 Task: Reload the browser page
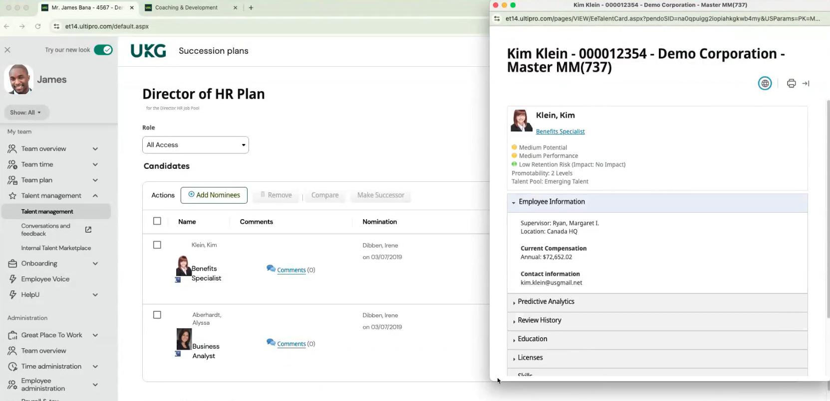pyautogui.click(x=38, y=26)
